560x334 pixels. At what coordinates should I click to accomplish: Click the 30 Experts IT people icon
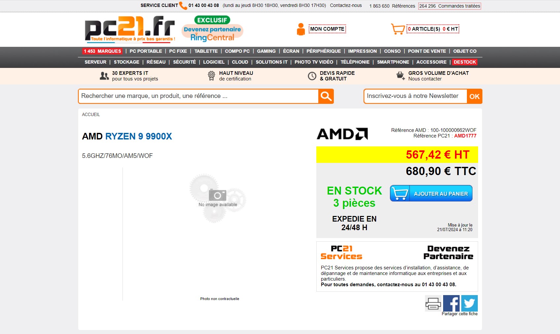click(x=104, y=76)
